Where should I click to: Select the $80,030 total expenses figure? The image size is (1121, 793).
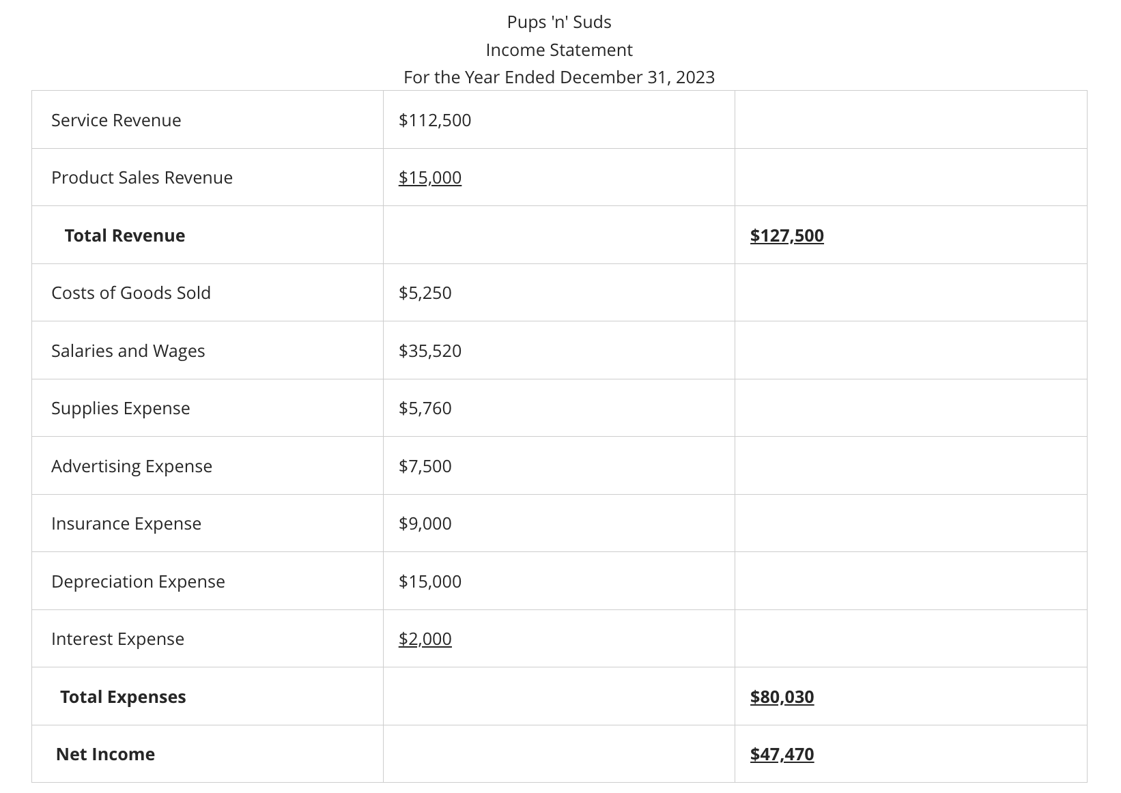[x=782, y=697]
